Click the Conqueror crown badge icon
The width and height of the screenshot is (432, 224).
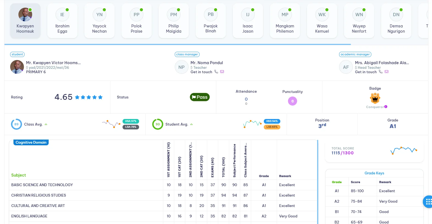375,98
